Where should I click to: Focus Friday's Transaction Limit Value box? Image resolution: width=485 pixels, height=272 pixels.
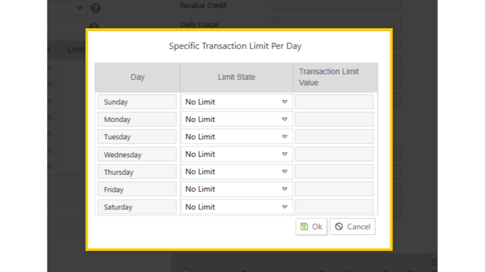[334, 189]
